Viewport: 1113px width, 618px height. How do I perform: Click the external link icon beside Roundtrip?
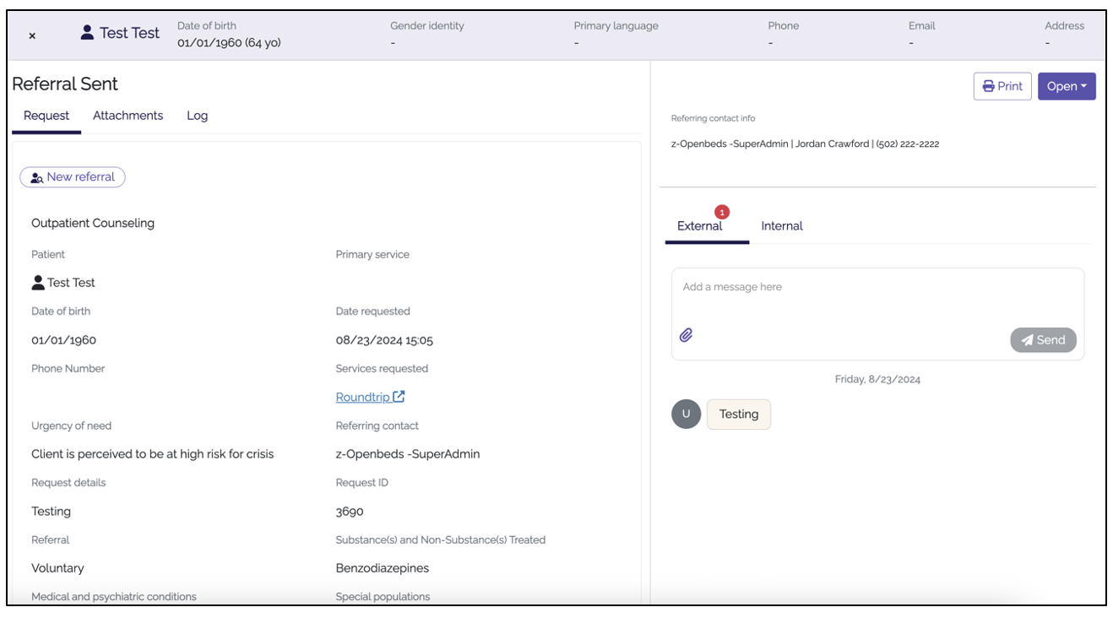399,397
